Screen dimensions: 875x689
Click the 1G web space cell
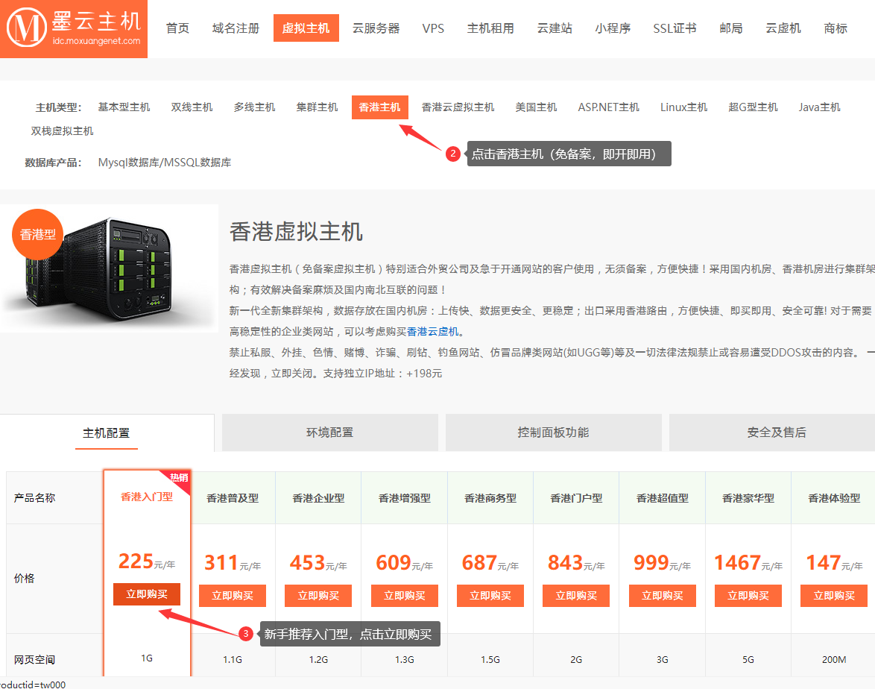(147, 658)
